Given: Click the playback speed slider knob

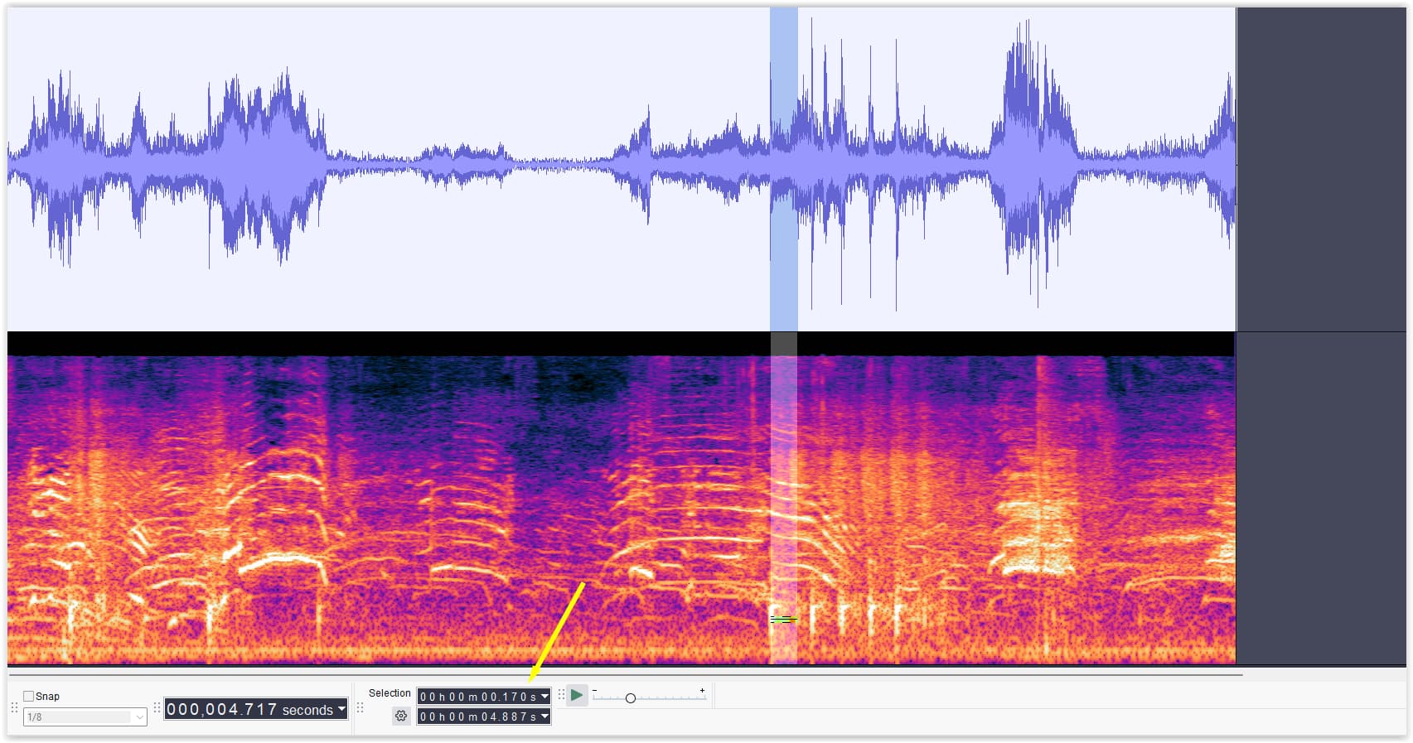Looking at the screenshot, I should click(x=630, y=698).
